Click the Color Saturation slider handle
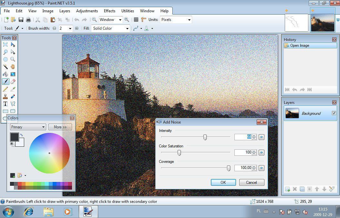 tap(179, 153)
